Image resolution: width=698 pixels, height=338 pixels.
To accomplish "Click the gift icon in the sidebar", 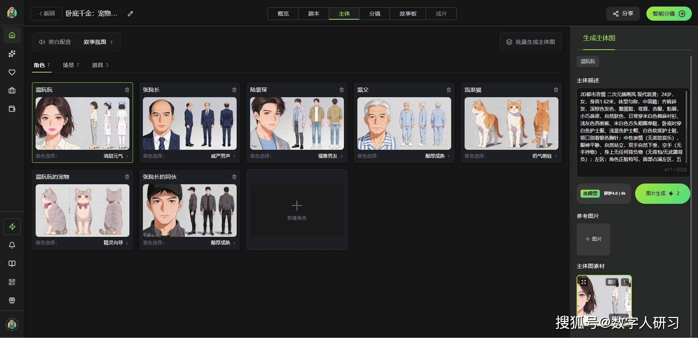I will click(12, 300).
